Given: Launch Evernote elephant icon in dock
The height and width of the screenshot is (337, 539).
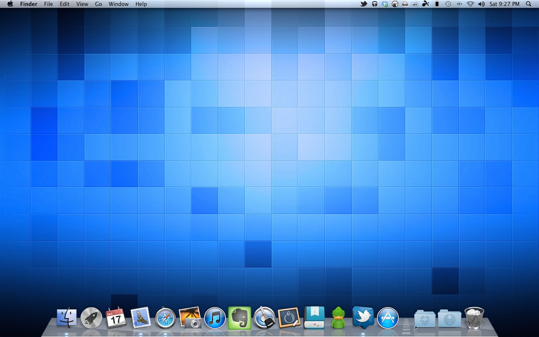Looking at the screenshot, I should pos(240,318).
